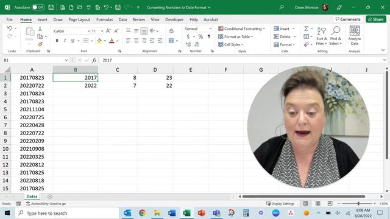This screenshot has height=219, width=390.
Task: Click the Undo arrow in ribbon
Action: point(10,29)
